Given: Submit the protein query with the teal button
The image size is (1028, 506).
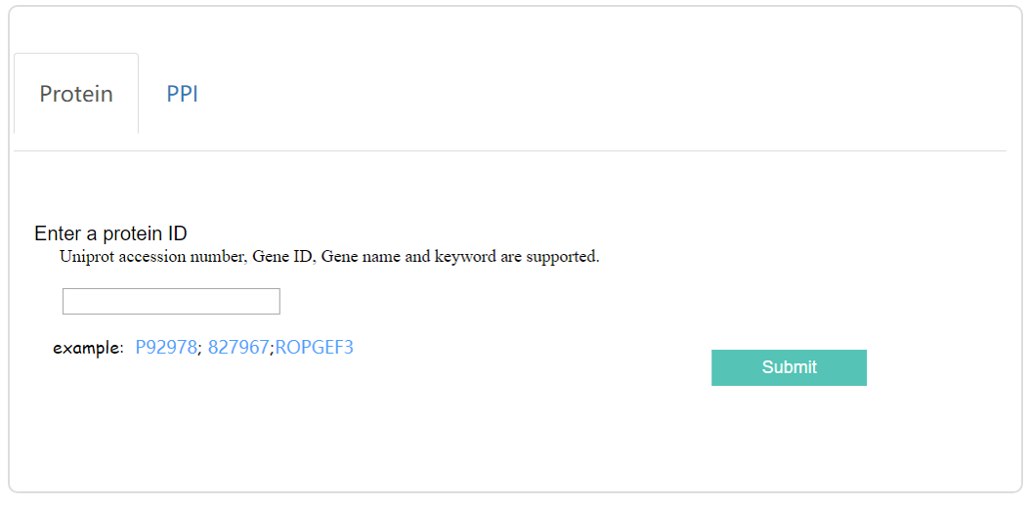Looking at the screenshot, I should tap(789, 367).
